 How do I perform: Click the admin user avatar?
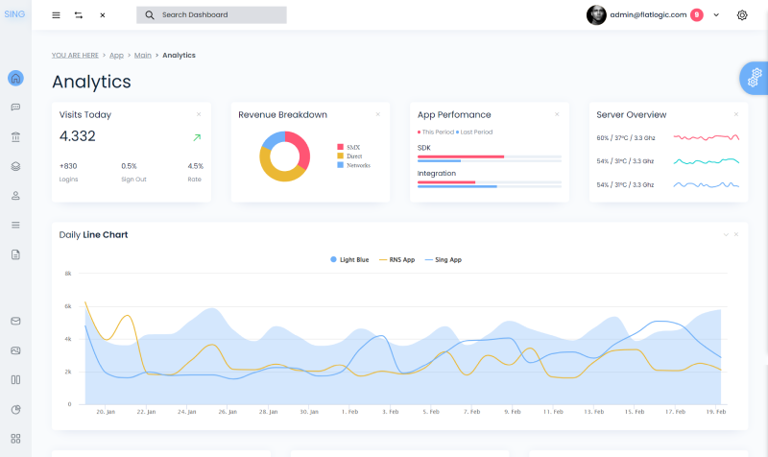pos(596,15)
